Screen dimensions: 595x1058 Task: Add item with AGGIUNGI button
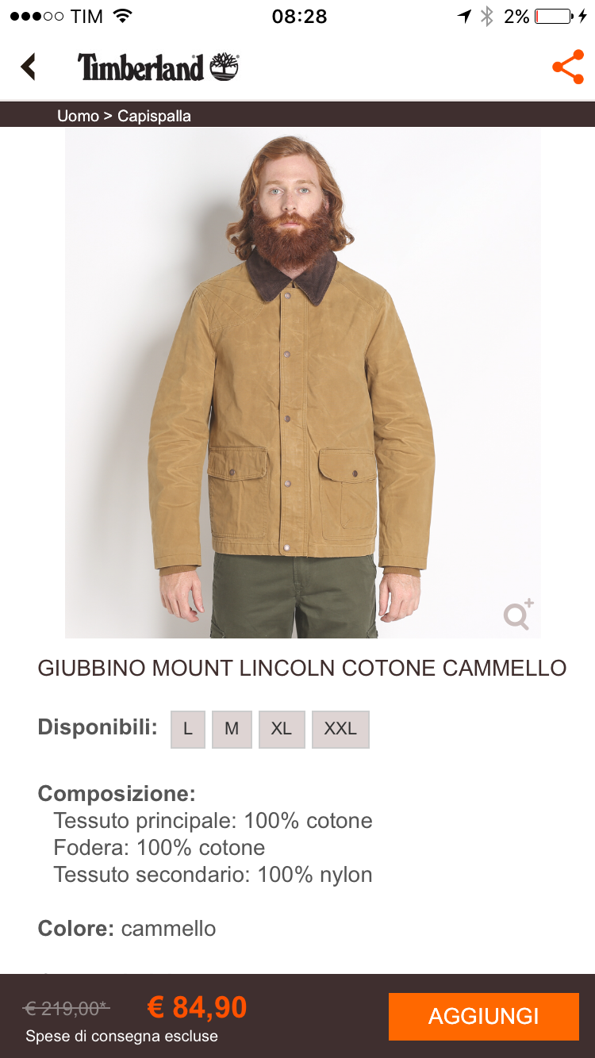484,1016
